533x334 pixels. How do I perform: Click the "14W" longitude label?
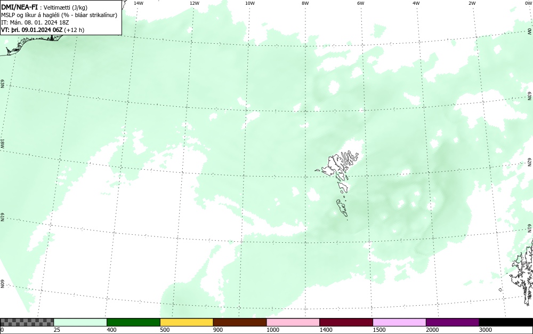click(x=139, y=3)
